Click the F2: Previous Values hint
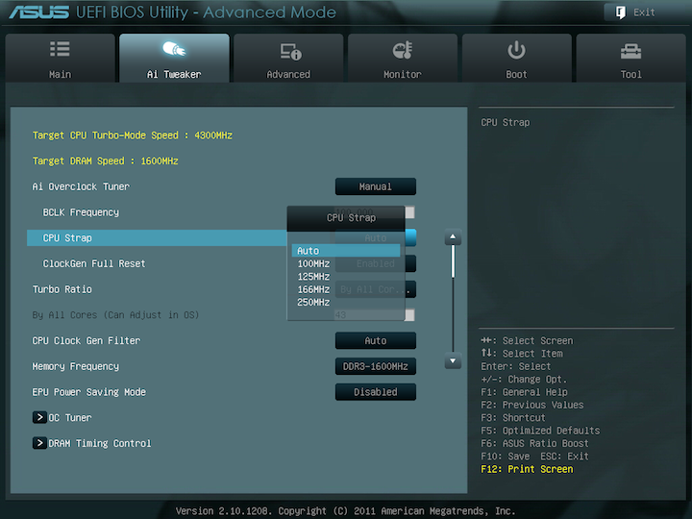The image size is (692, 519). pyautogui.click(x=532, y=405)
